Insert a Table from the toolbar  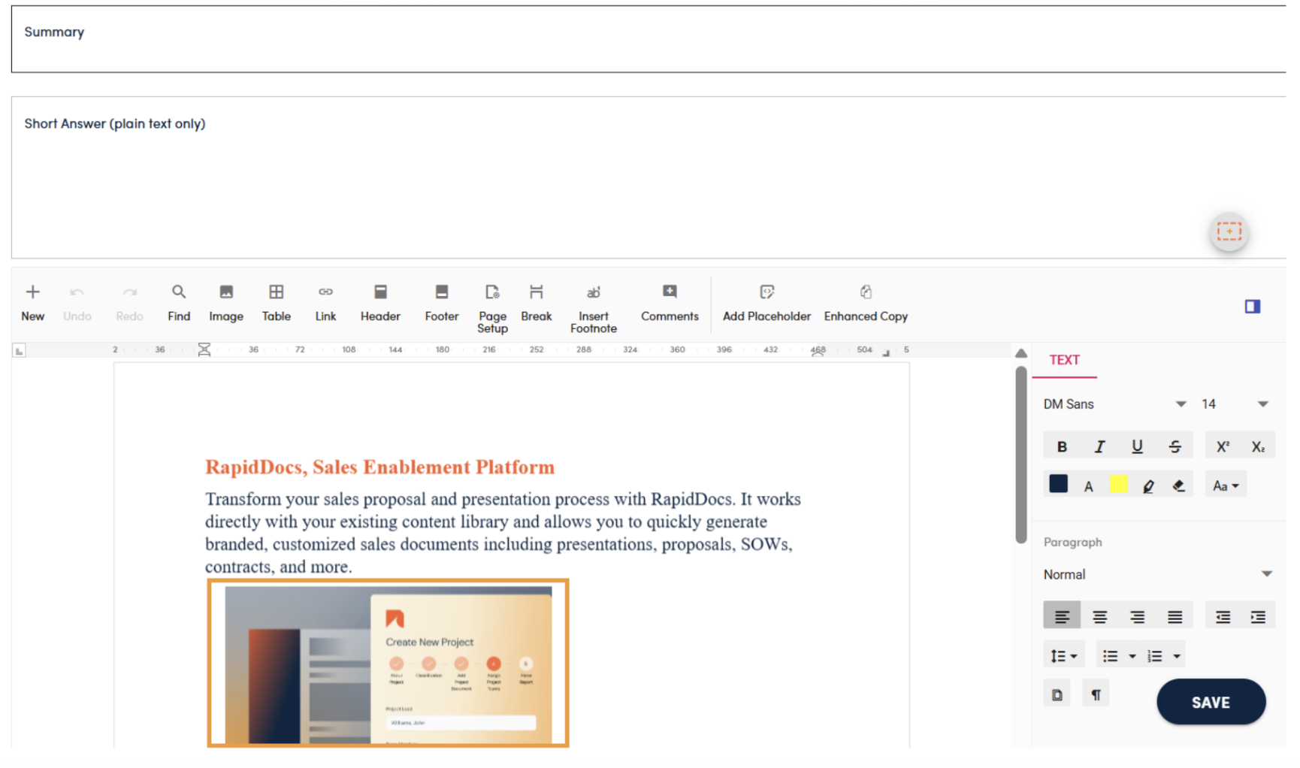point(276,303)
